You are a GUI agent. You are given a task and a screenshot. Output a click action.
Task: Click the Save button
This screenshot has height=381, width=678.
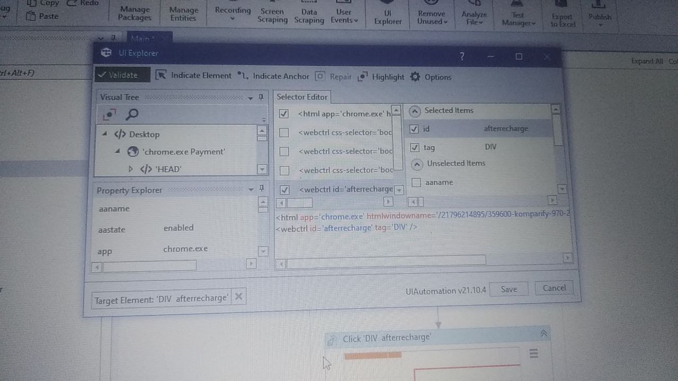pyautogui.click(x=508, y=289)
